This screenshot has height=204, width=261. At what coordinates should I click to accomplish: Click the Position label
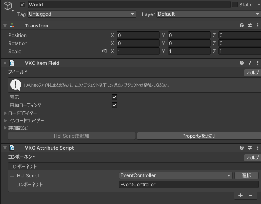click(x=17, y=35)
